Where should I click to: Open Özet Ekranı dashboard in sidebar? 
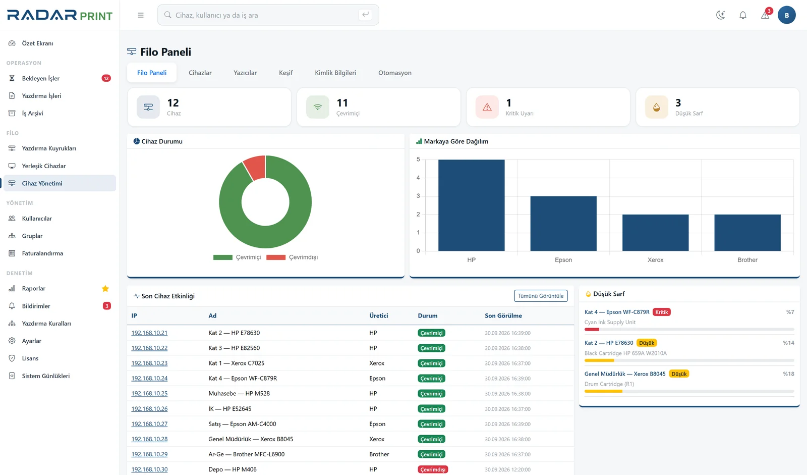pos(60,43)
